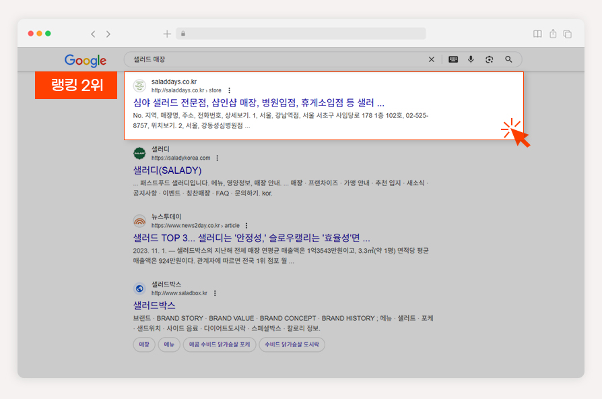Click the http://saladdays.co.kr › store URL text
This screenshot has width=602, height=399.
click(x=187, y=90)
